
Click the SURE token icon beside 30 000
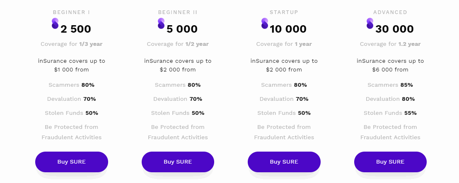[x=370, y=24]
